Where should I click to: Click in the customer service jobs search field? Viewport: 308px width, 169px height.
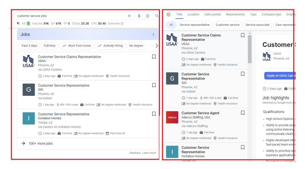[x=71, y=16]
